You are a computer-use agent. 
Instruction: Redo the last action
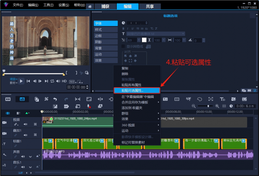tap(66, 99)
